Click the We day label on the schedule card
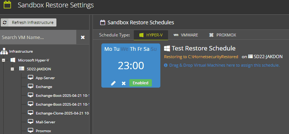The height and width of the screenshot is (134, 289). coord(125,49)
